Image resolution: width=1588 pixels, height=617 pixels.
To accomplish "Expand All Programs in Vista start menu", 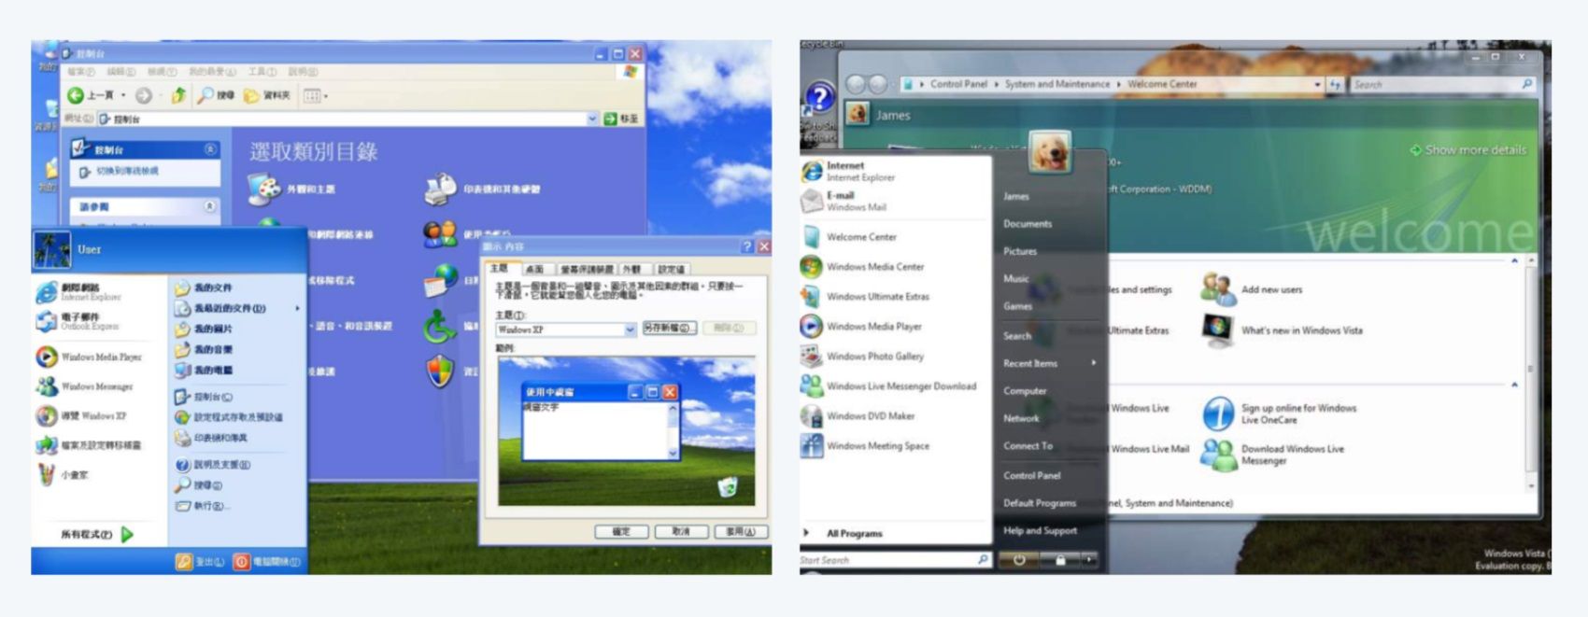I will [x=844, y=534].
